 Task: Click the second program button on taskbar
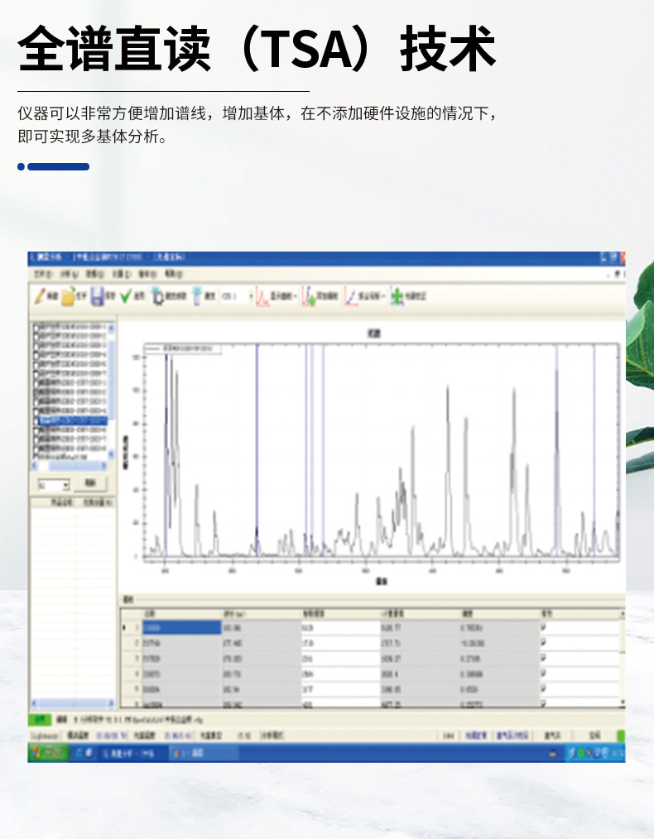click(202, 754)
